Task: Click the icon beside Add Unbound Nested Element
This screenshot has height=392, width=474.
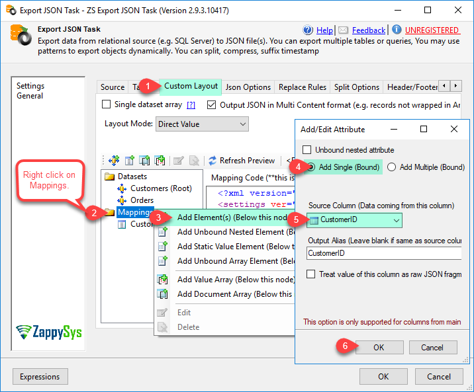Action: point(163,232)
